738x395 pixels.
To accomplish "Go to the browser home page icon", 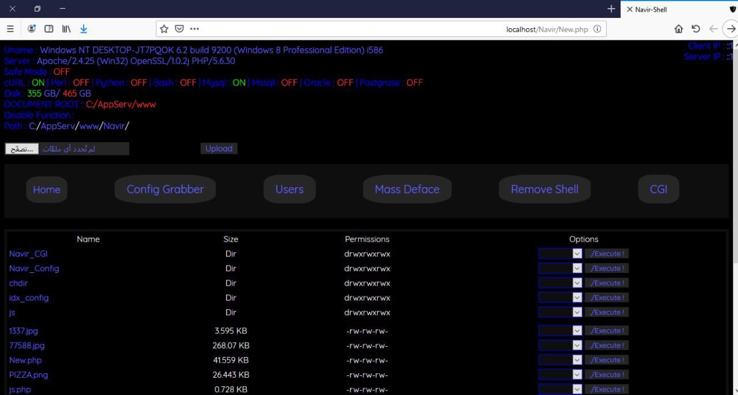I will coord(679,29).
